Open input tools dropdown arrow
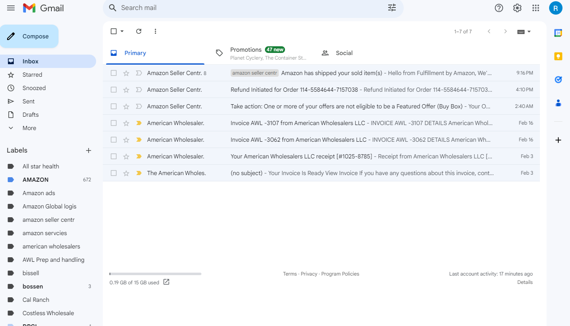Screen dimensions: 570x326 point(529,32)
